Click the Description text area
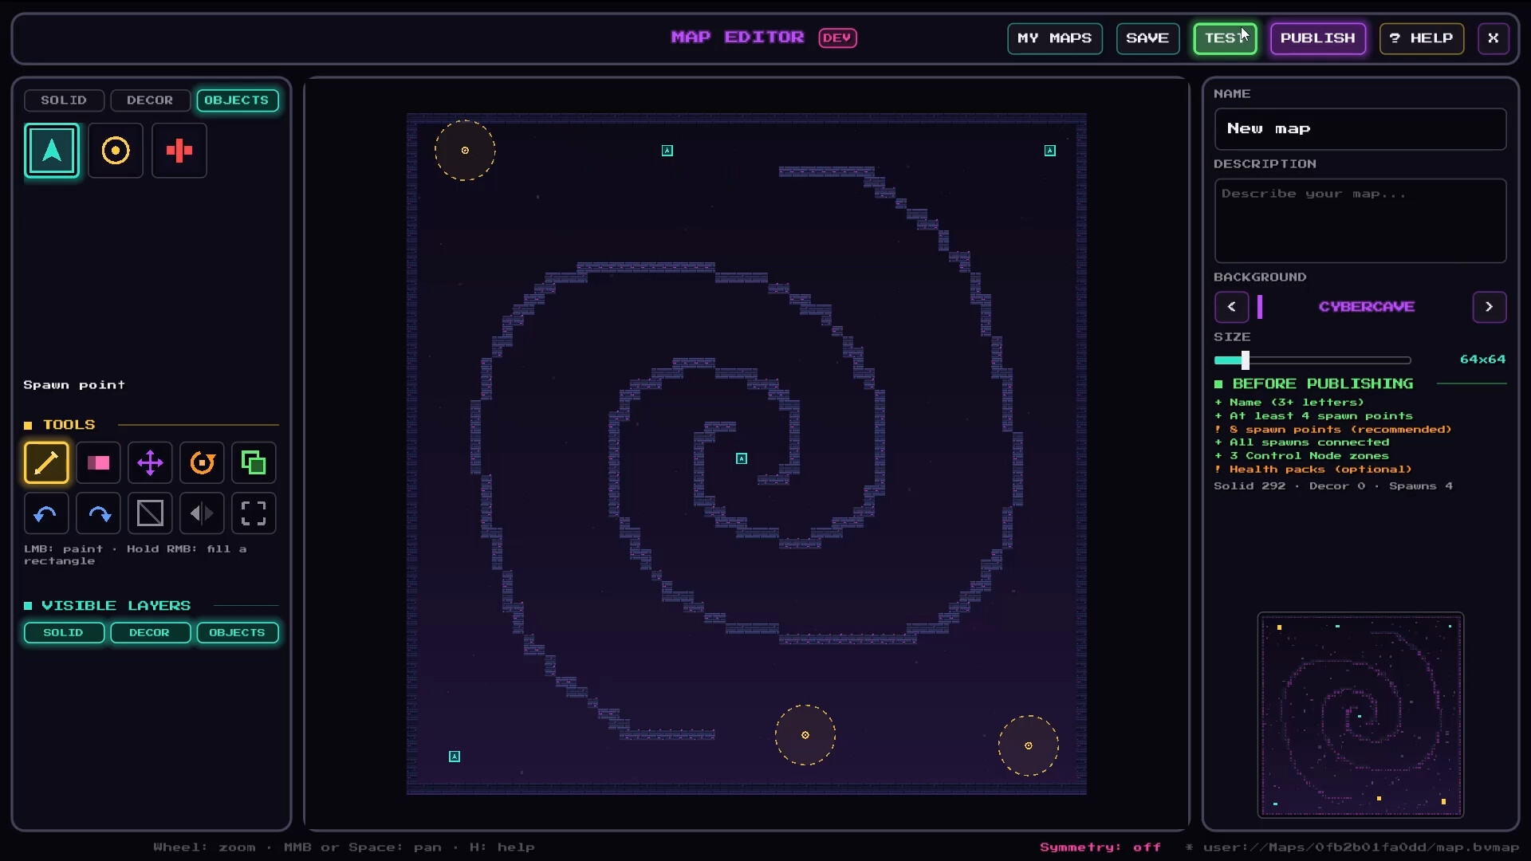1531x861 pixels. [1360, 221]
